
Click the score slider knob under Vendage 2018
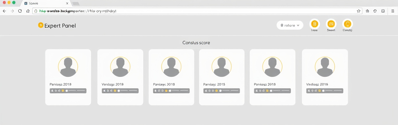click(119, 91)
